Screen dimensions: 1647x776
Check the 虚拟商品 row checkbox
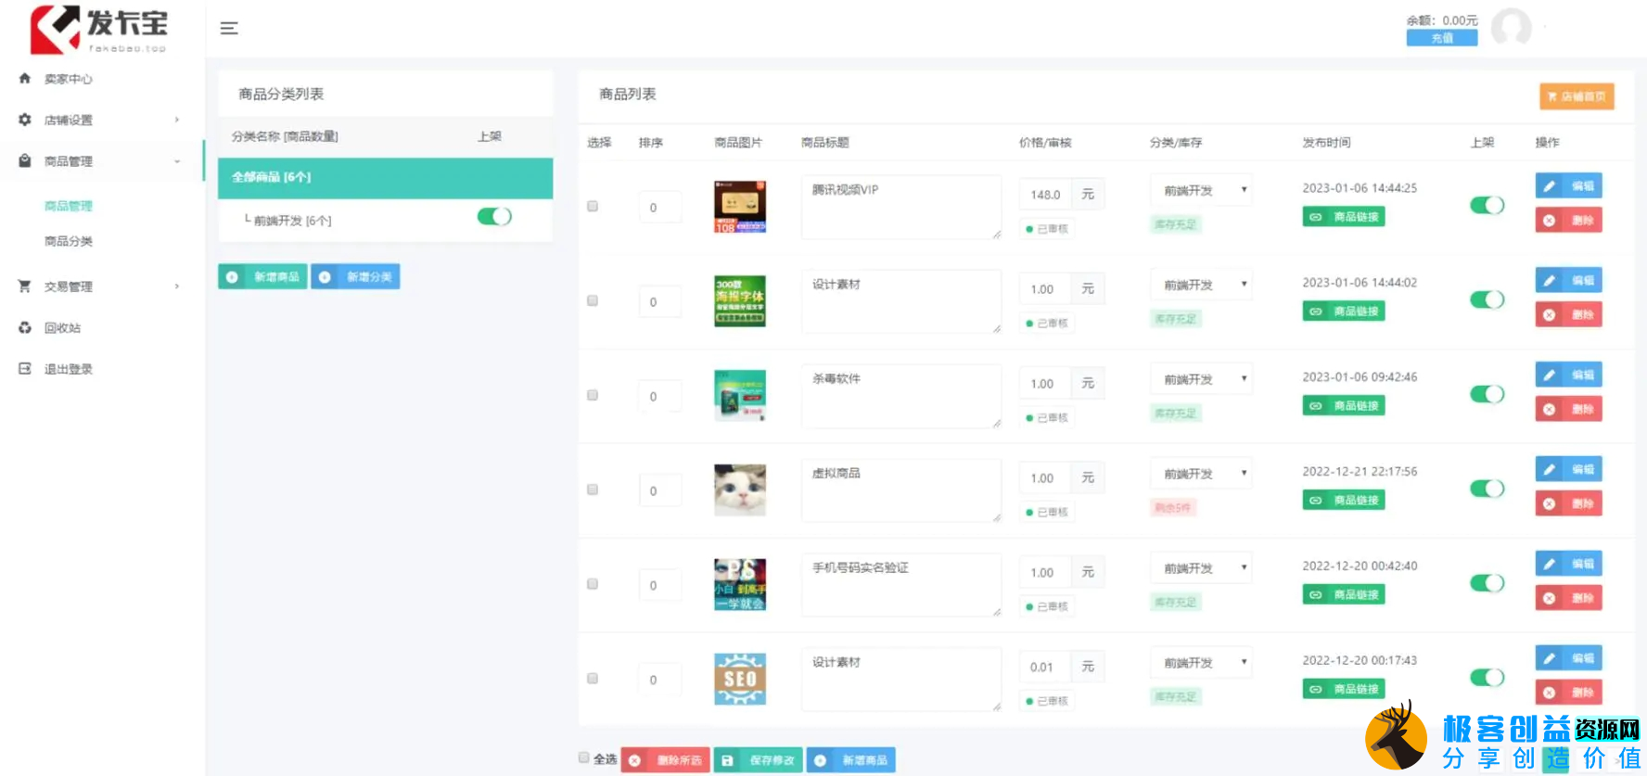pyautogui.click(x=593, y=490)
